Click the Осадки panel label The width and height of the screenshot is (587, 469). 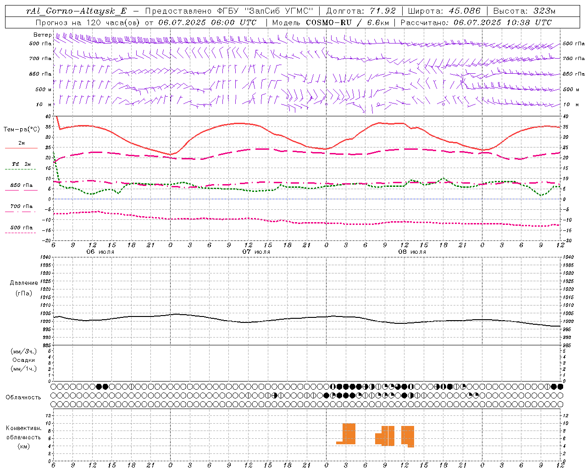[24, 360]
